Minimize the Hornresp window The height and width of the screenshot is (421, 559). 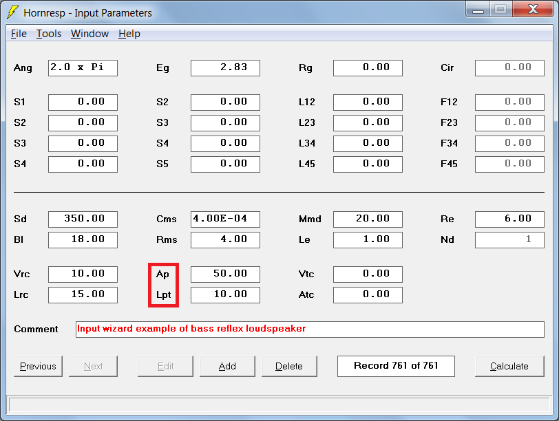pyautogui.click(x=478, y=9)
